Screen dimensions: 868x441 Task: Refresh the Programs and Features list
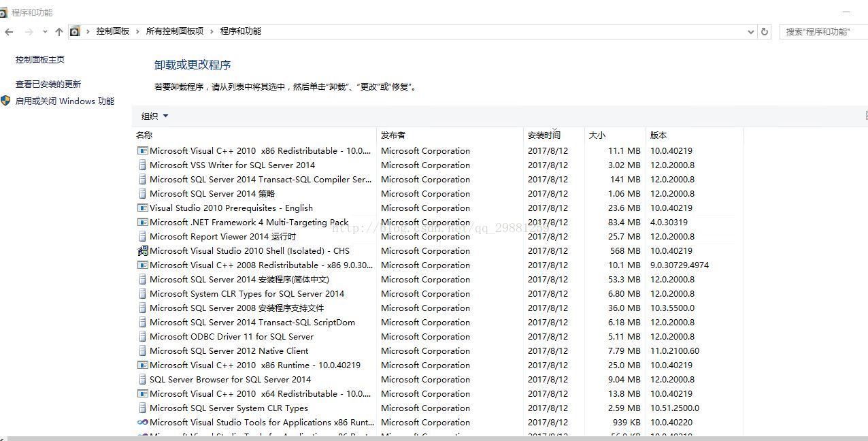765,31
